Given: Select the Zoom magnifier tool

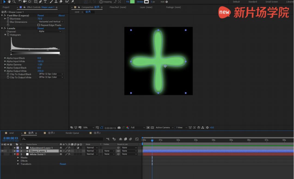Looking at the screenshot, I should [x=14, y=2].
